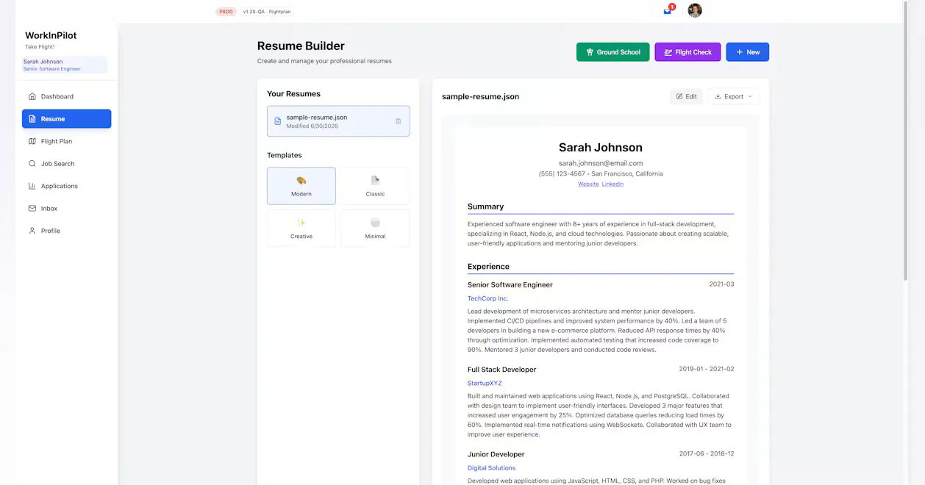Click the Inbox envelope icon in sidebar
This screenshot has width=925, height=485.
pyautogui.click(x=32, y=209)
